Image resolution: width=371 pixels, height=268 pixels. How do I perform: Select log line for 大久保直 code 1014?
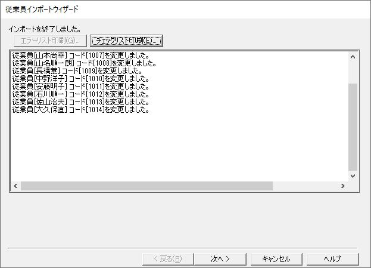(x=80, y=110)
